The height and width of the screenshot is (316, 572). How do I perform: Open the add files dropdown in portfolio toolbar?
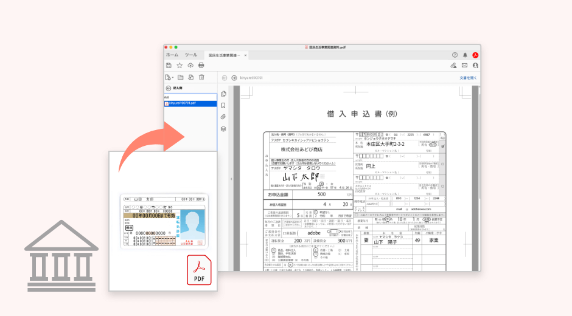tap(169, 77)
